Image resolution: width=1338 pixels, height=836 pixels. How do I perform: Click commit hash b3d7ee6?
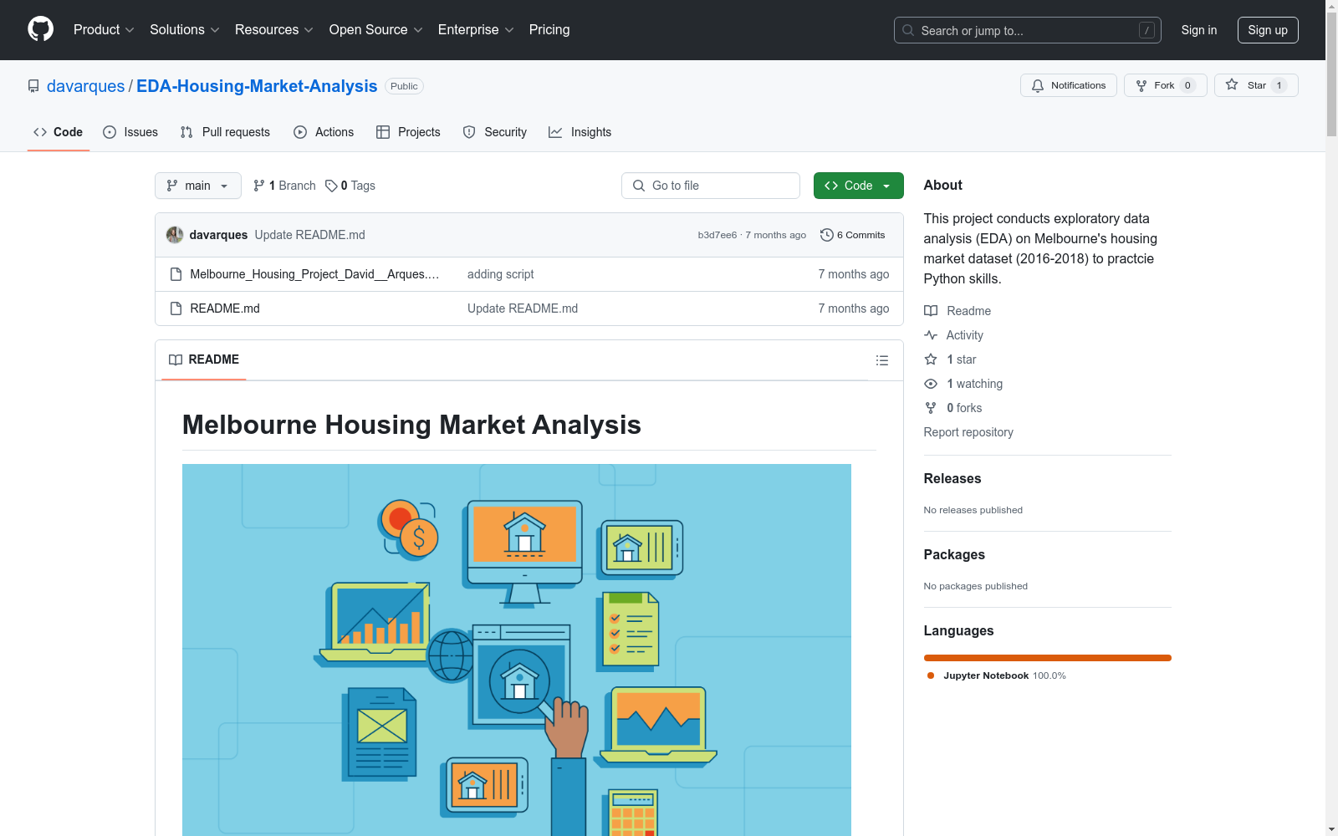pyautogui.click(x=718, y=235)
